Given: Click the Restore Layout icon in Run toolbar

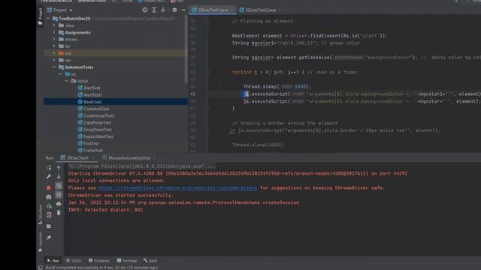Looking at the screenshot, I should pyautogui.click(x=49, y=226).
